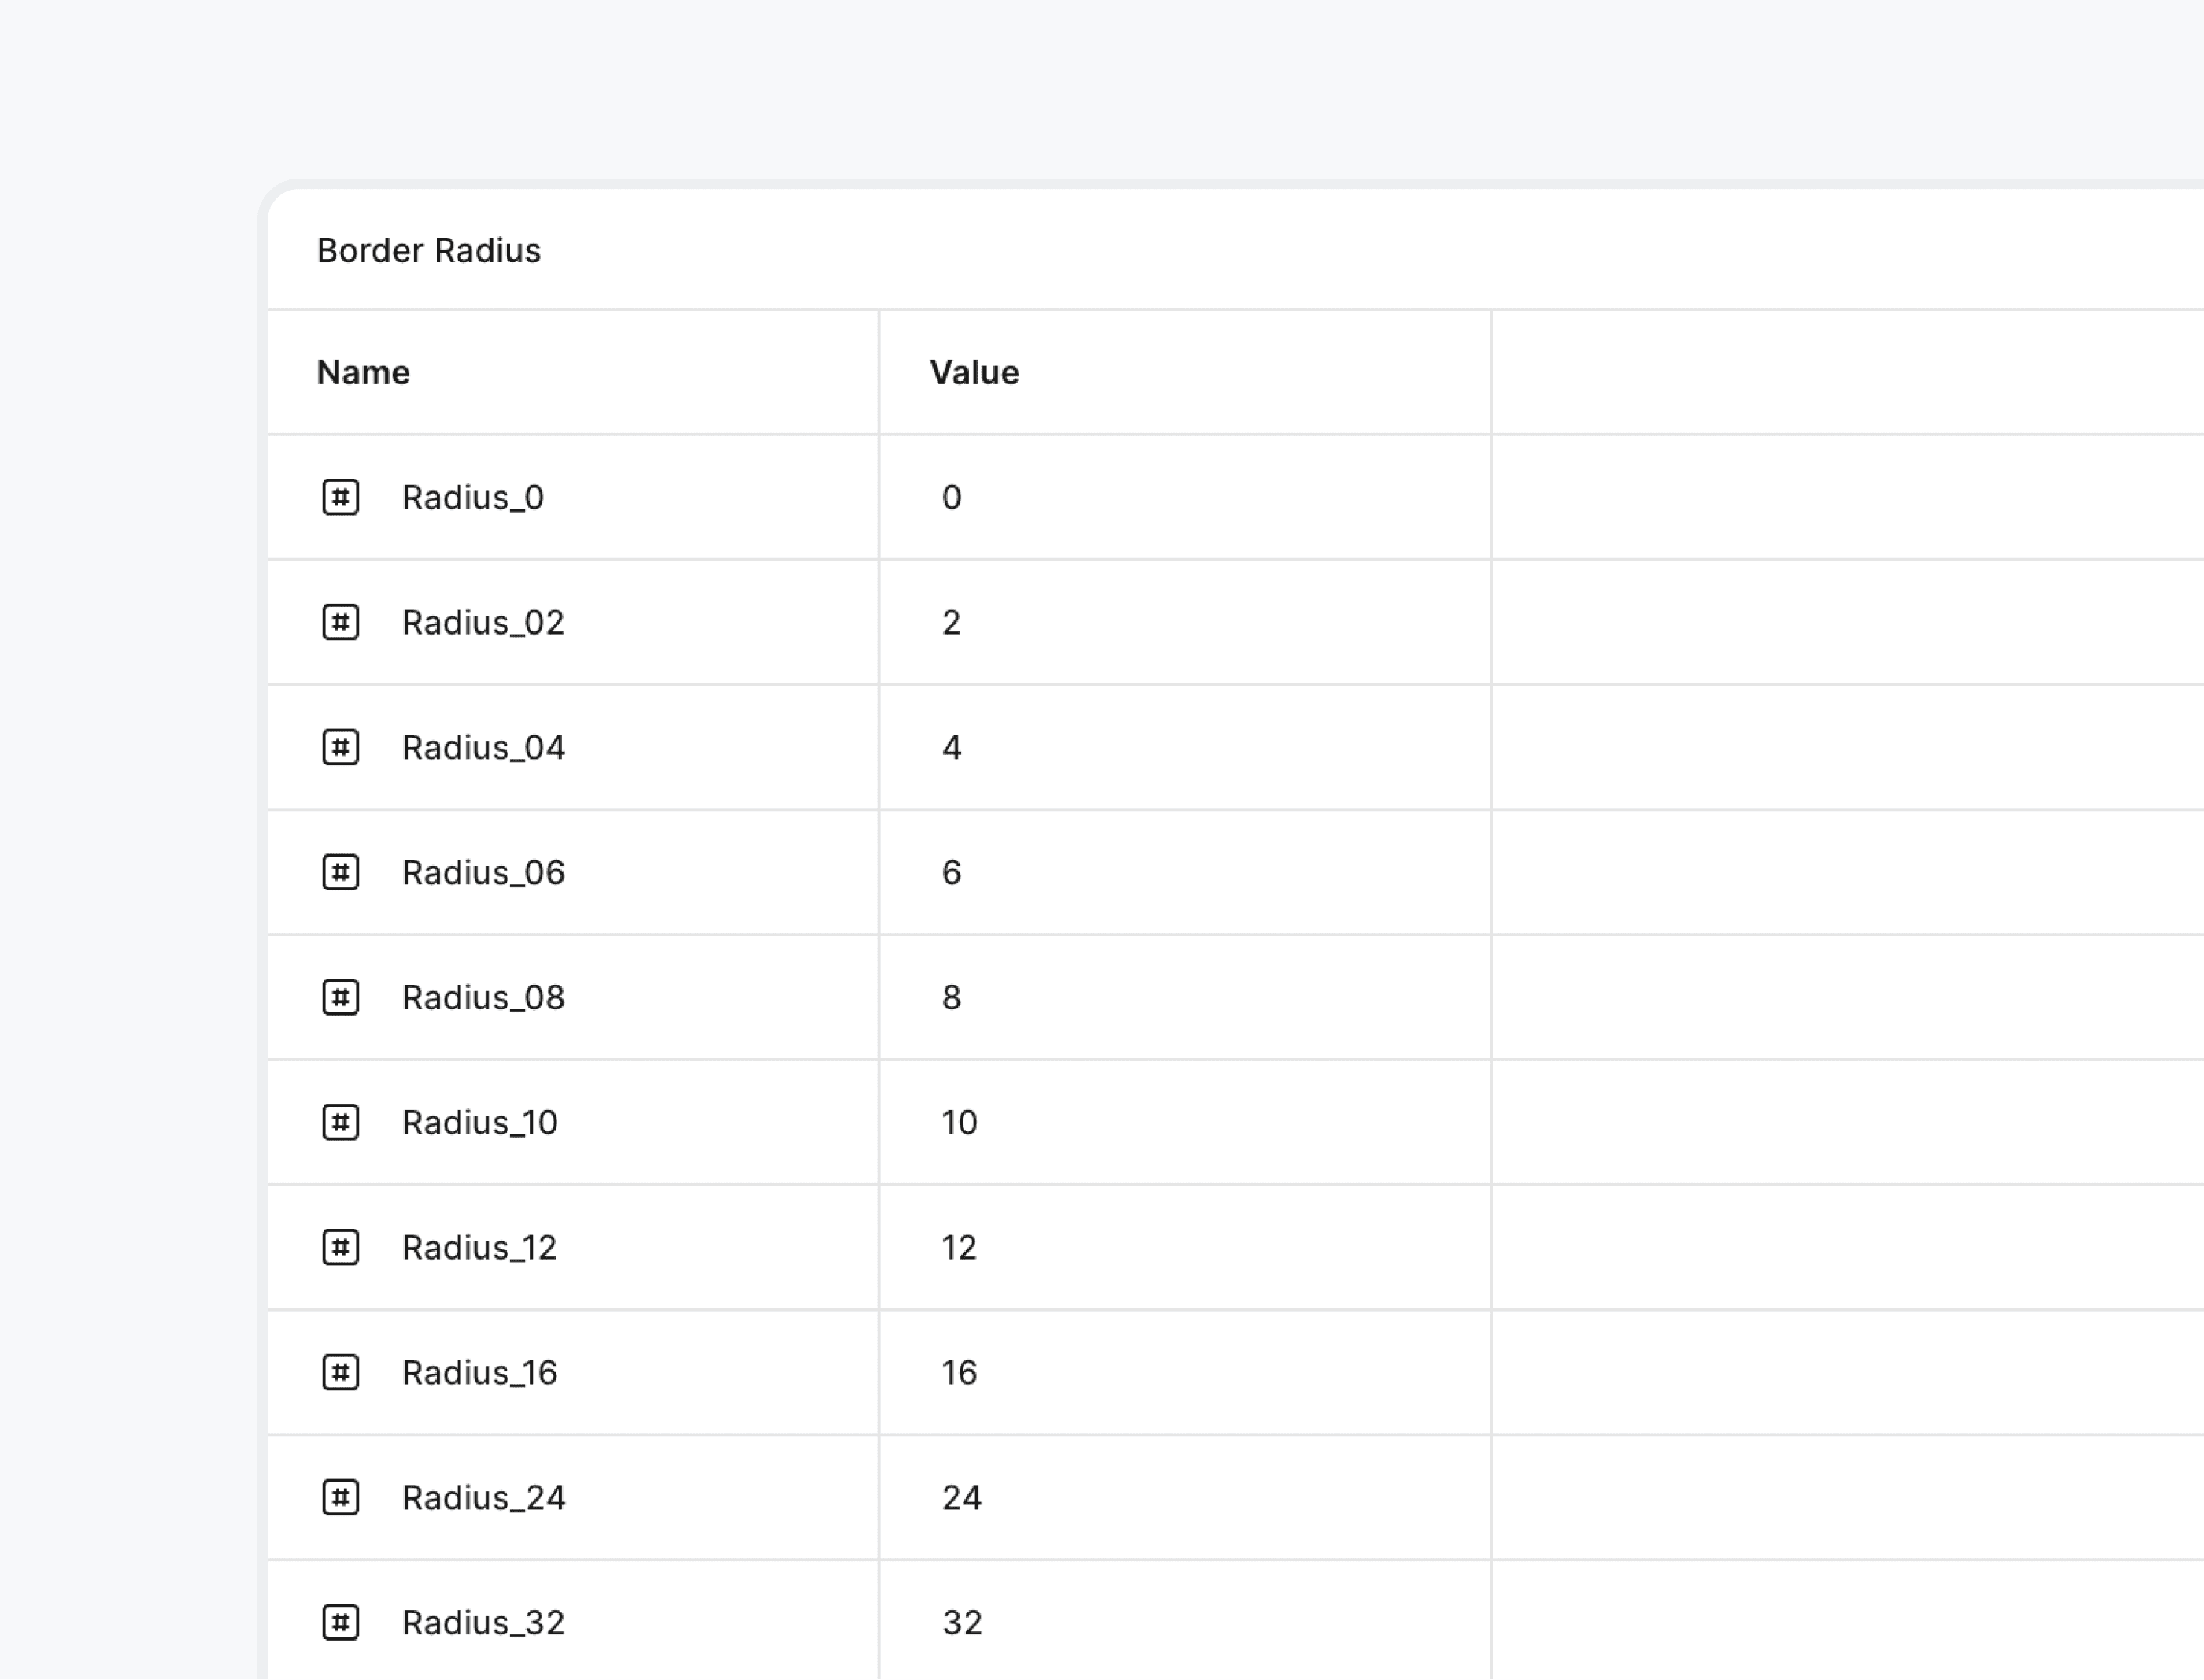
Task: Edit the value 10 of Radius_10
Action: coord(959,1122)
